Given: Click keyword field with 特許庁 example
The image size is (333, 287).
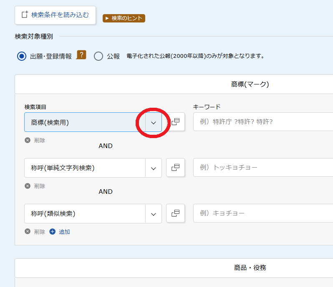Looking at the screenshot, I should tap(263, 122).
